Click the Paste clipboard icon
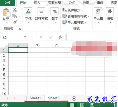 [7, 12]
